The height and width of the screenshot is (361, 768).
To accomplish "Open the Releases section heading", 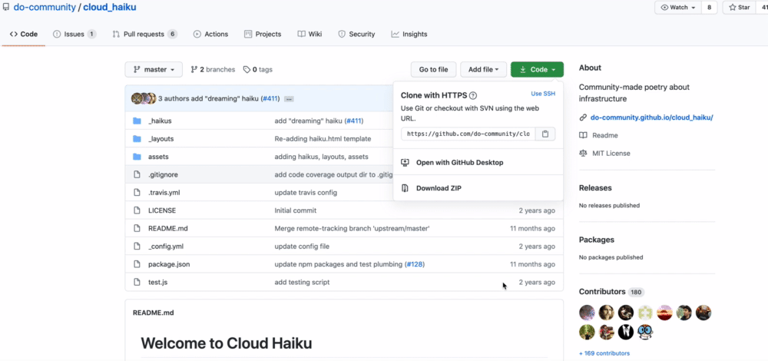I will (595, 188).
